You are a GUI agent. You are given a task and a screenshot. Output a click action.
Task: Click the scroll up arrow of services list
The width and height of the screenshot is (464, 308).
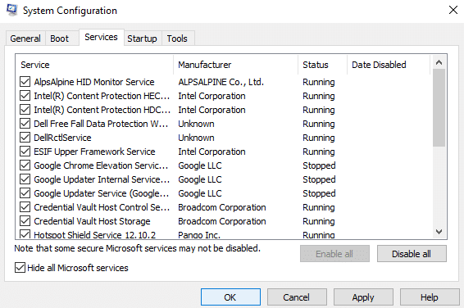tap(439, 62)
